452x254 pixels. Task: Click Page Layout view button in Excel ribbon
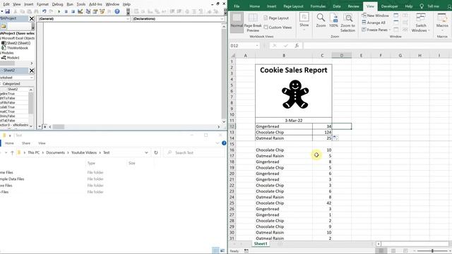pyautogui.click(x=276, y=18)
